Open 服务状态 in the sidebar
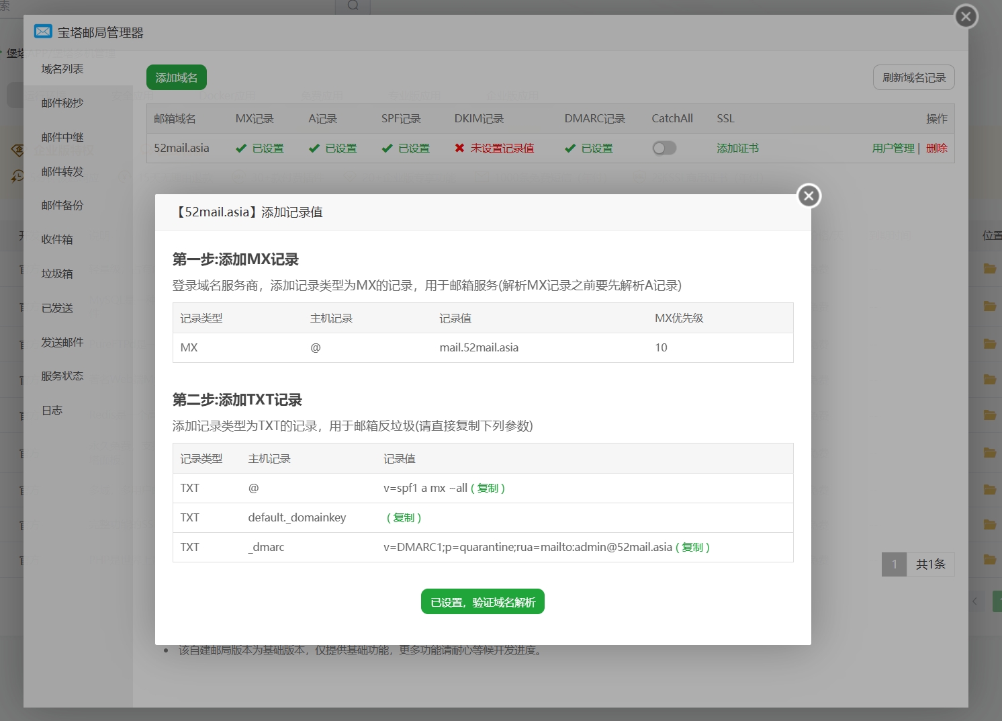Image resolution: width=1002 pixels, height=721 pixels. pos(61,376)
